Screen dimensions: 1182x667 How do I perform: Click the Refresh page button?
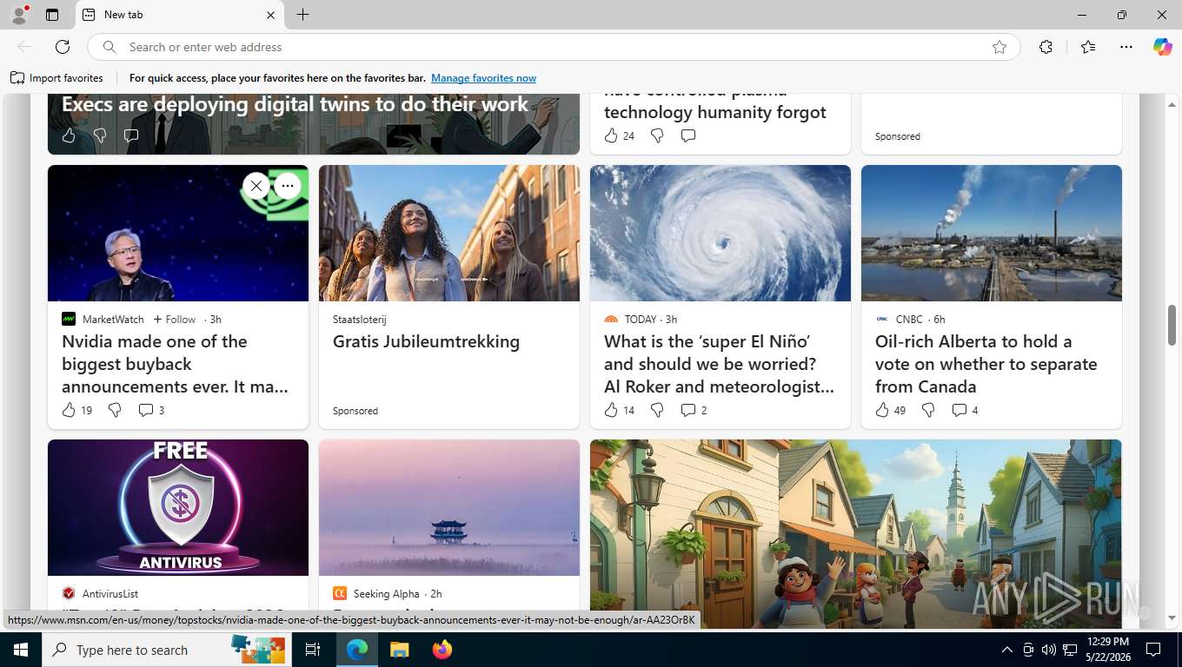[63, 47]
